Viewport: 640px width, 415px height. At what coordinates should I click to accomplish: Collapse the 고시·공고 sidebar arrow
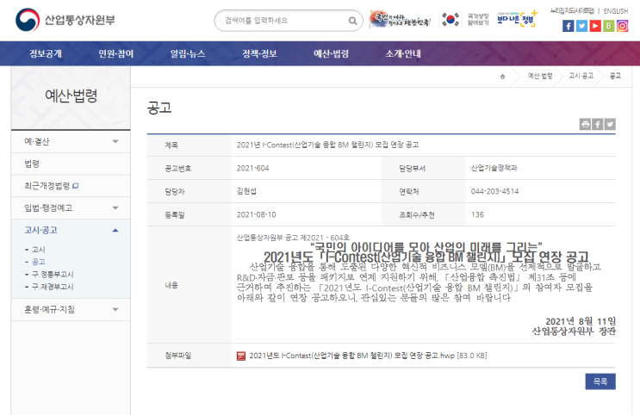click(x=115, y=231)
